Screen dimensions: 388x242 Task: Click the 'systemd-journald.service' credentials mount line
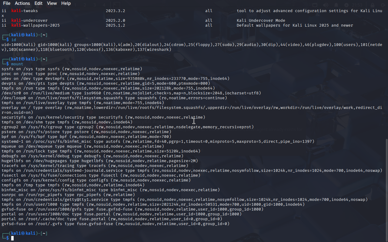pos(192,171)
